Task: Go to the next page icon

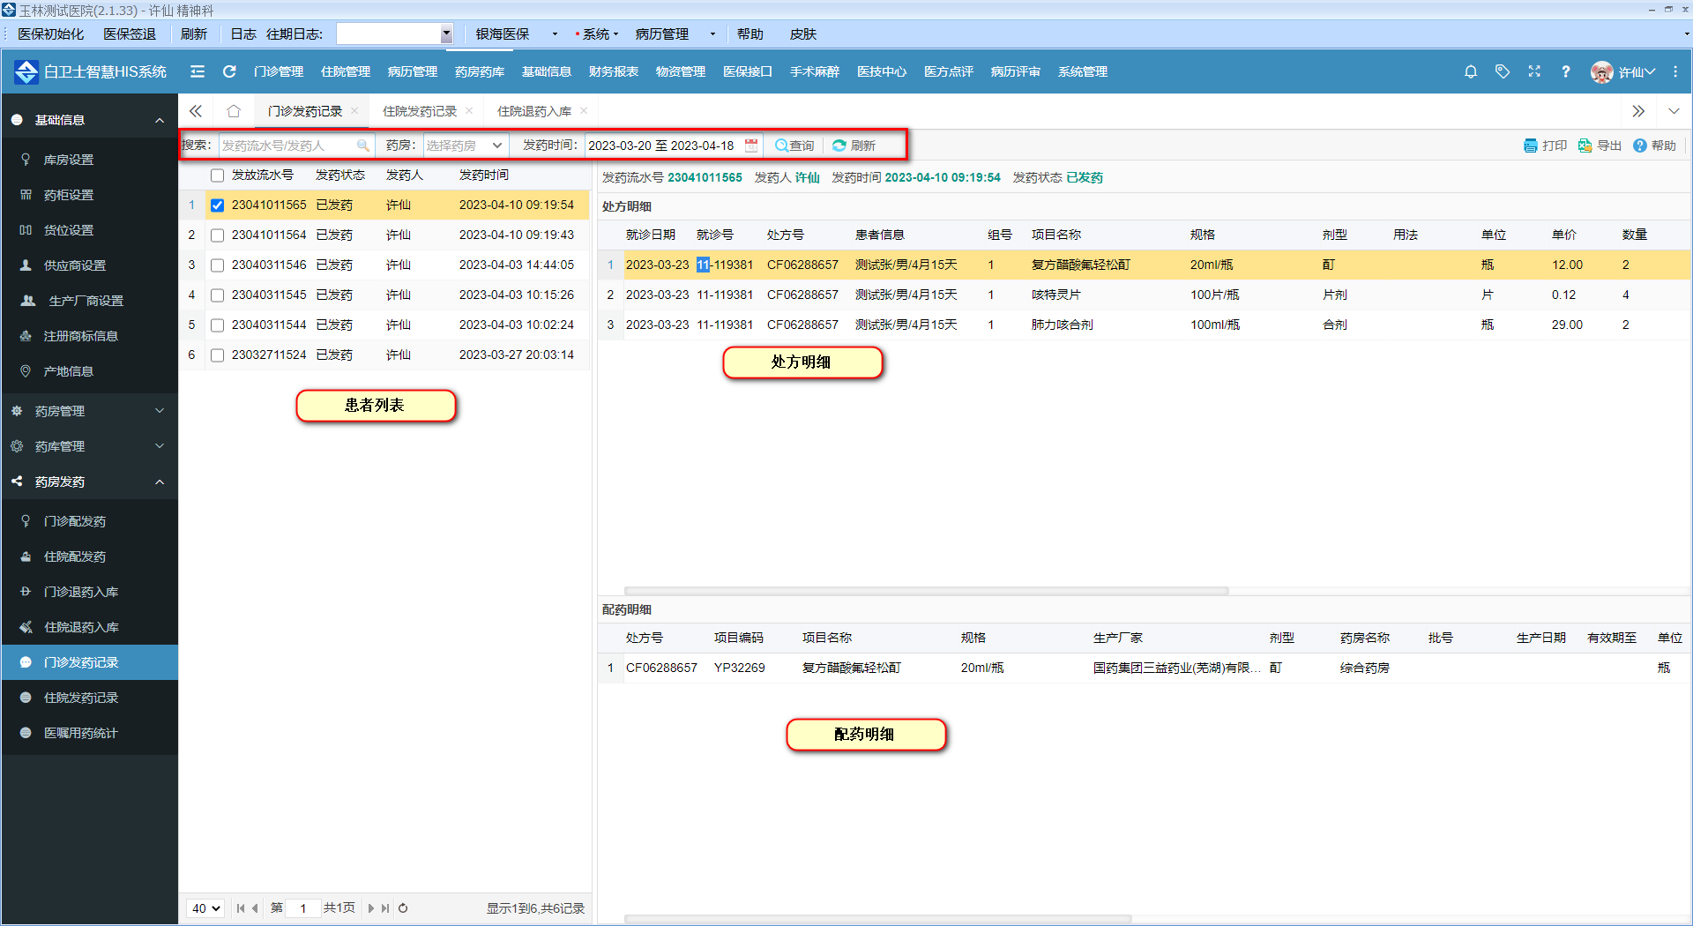Action: 370,908
